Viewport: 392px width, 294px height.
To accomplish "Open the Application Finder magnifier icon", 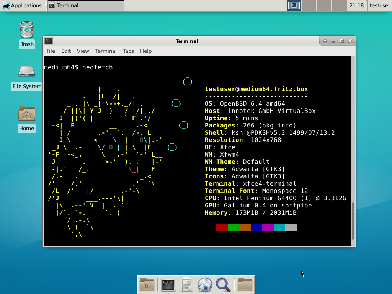I will click(x=223, y=284).
